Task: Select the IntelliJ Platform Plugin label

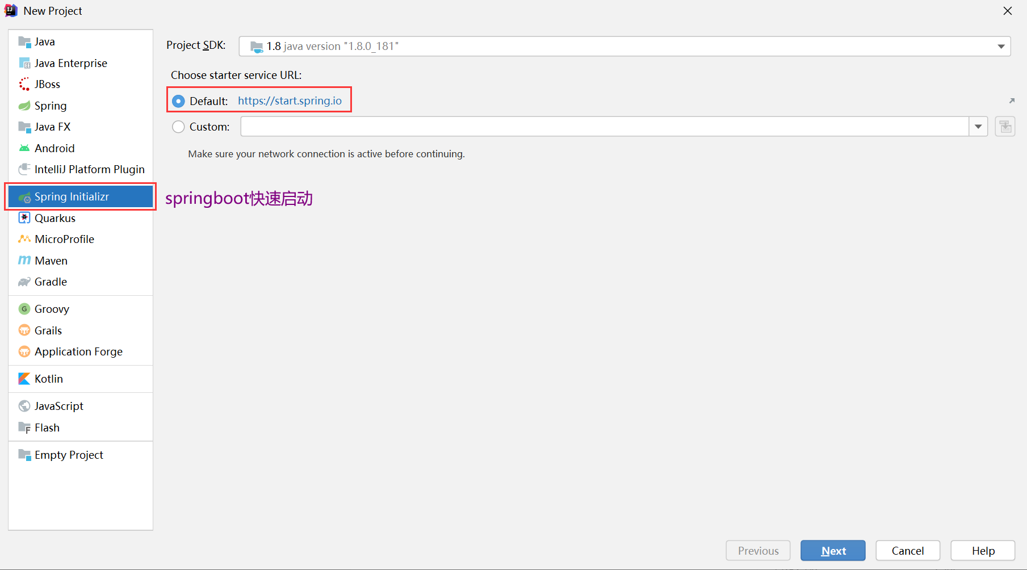Action: click(x=90, y=169)
